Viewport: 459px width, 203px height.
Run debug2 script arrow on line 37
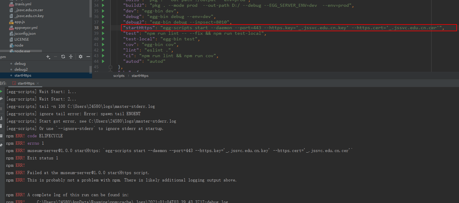pyautogui.click(x=103, y=22)
